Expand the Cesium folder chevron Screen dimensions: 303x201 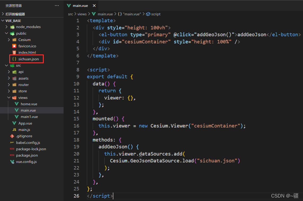tap(9, 40)
